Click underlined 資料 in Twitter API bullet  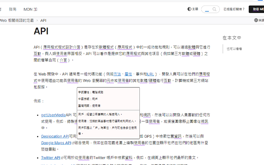pyautogui.click(x=129, y=158)
